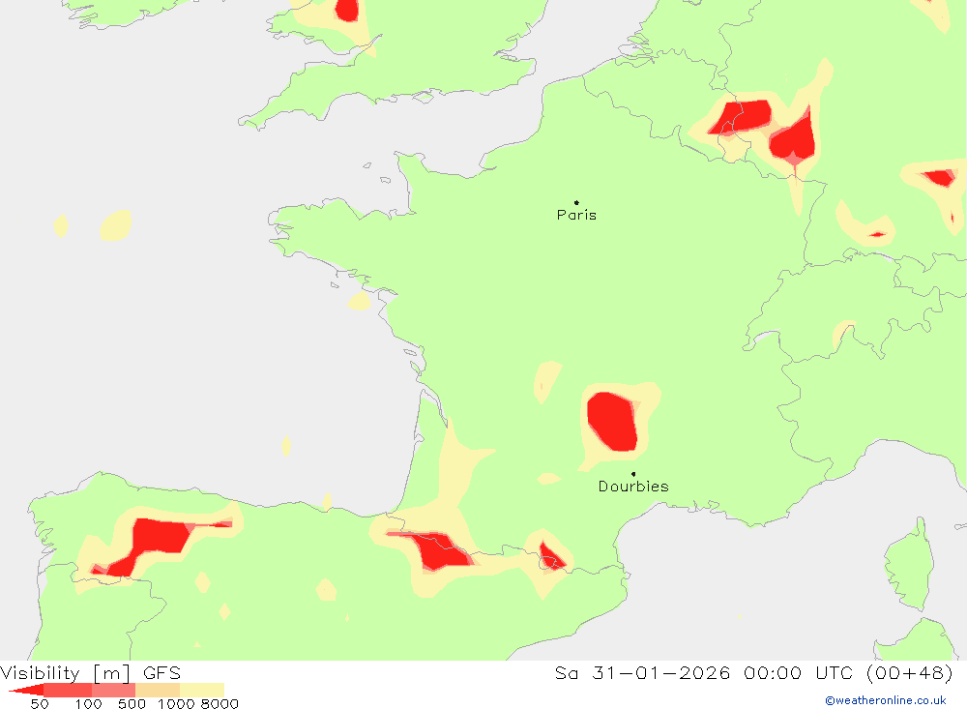
Task: Click the Visibility [m] GFS title
Action: [x=91, y=672]
